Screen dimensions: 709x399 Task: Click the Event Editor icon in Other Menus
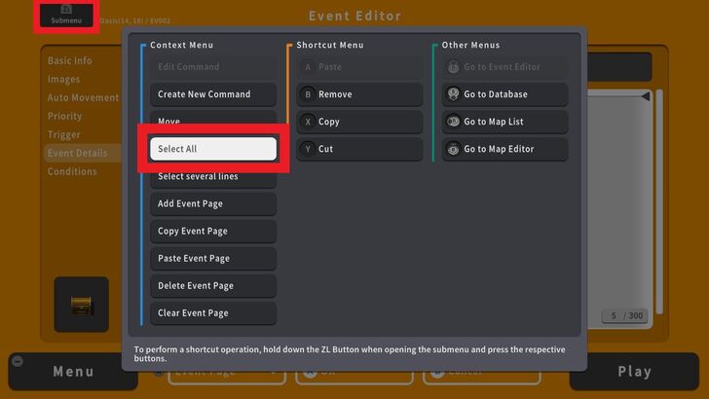453,67
